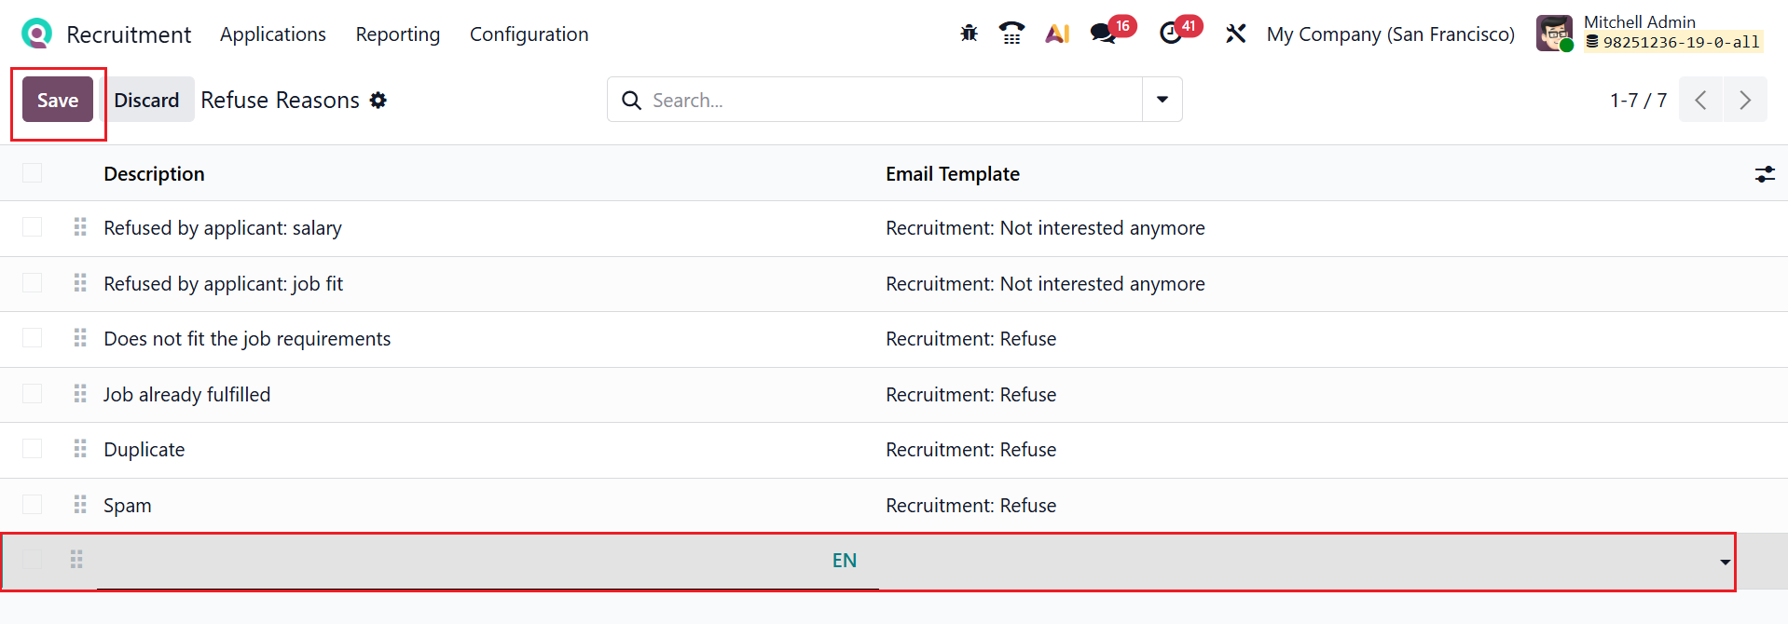Open the My Company (San Francisco) switcher

(1390, 34)
